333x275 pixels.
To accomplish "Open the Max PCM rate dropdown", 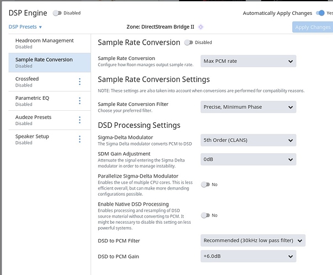I will point(248,61).
